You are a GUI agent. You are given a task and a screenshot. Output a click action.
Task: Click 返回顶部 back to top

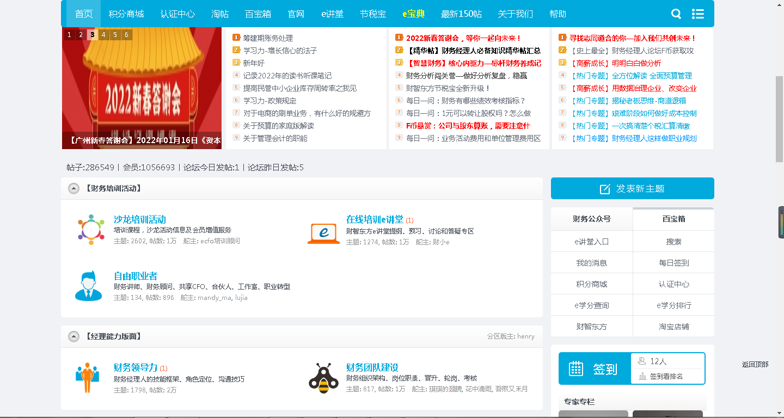(x=755, y=365)
